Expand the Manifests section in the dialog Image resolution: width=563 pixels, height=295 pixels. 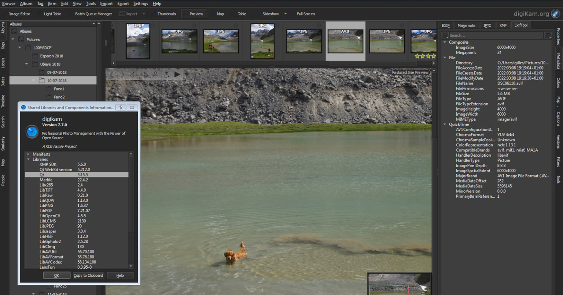point(29,154)
